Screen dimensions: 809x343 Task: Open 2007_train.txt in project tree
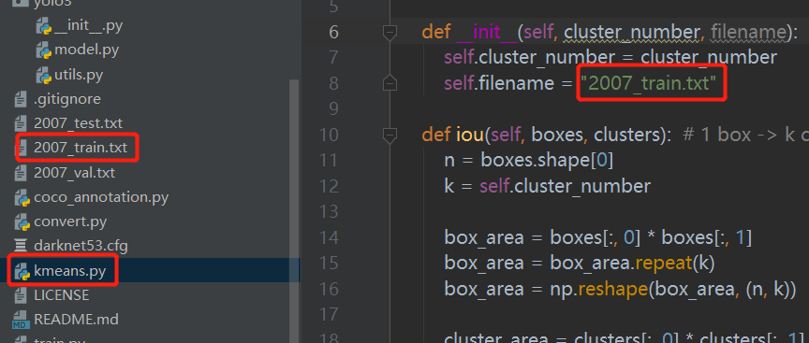click(80, 148)
